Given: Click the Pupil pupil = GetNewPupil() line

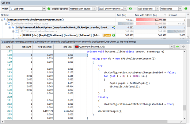Looking at the screenshot, I should tap(130, 83).
